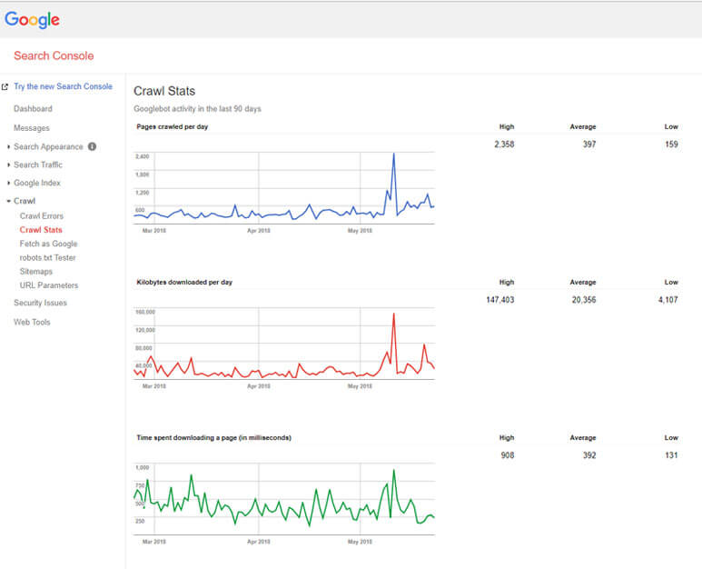The image size is (702, 569).
Task: Click pages crawled High value 2,358
Action: click(x=504, y=145)
